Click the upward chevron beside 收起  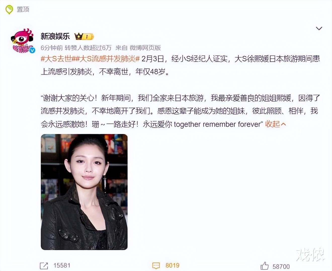click(x=283, y=124)
